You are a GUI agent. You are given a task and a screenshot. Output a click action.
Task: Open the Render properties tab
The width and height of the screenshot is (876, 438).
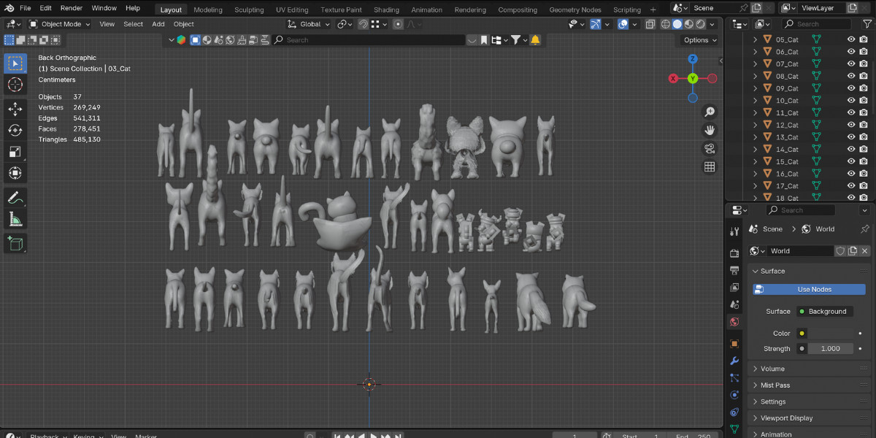click(x=734, y=253)
